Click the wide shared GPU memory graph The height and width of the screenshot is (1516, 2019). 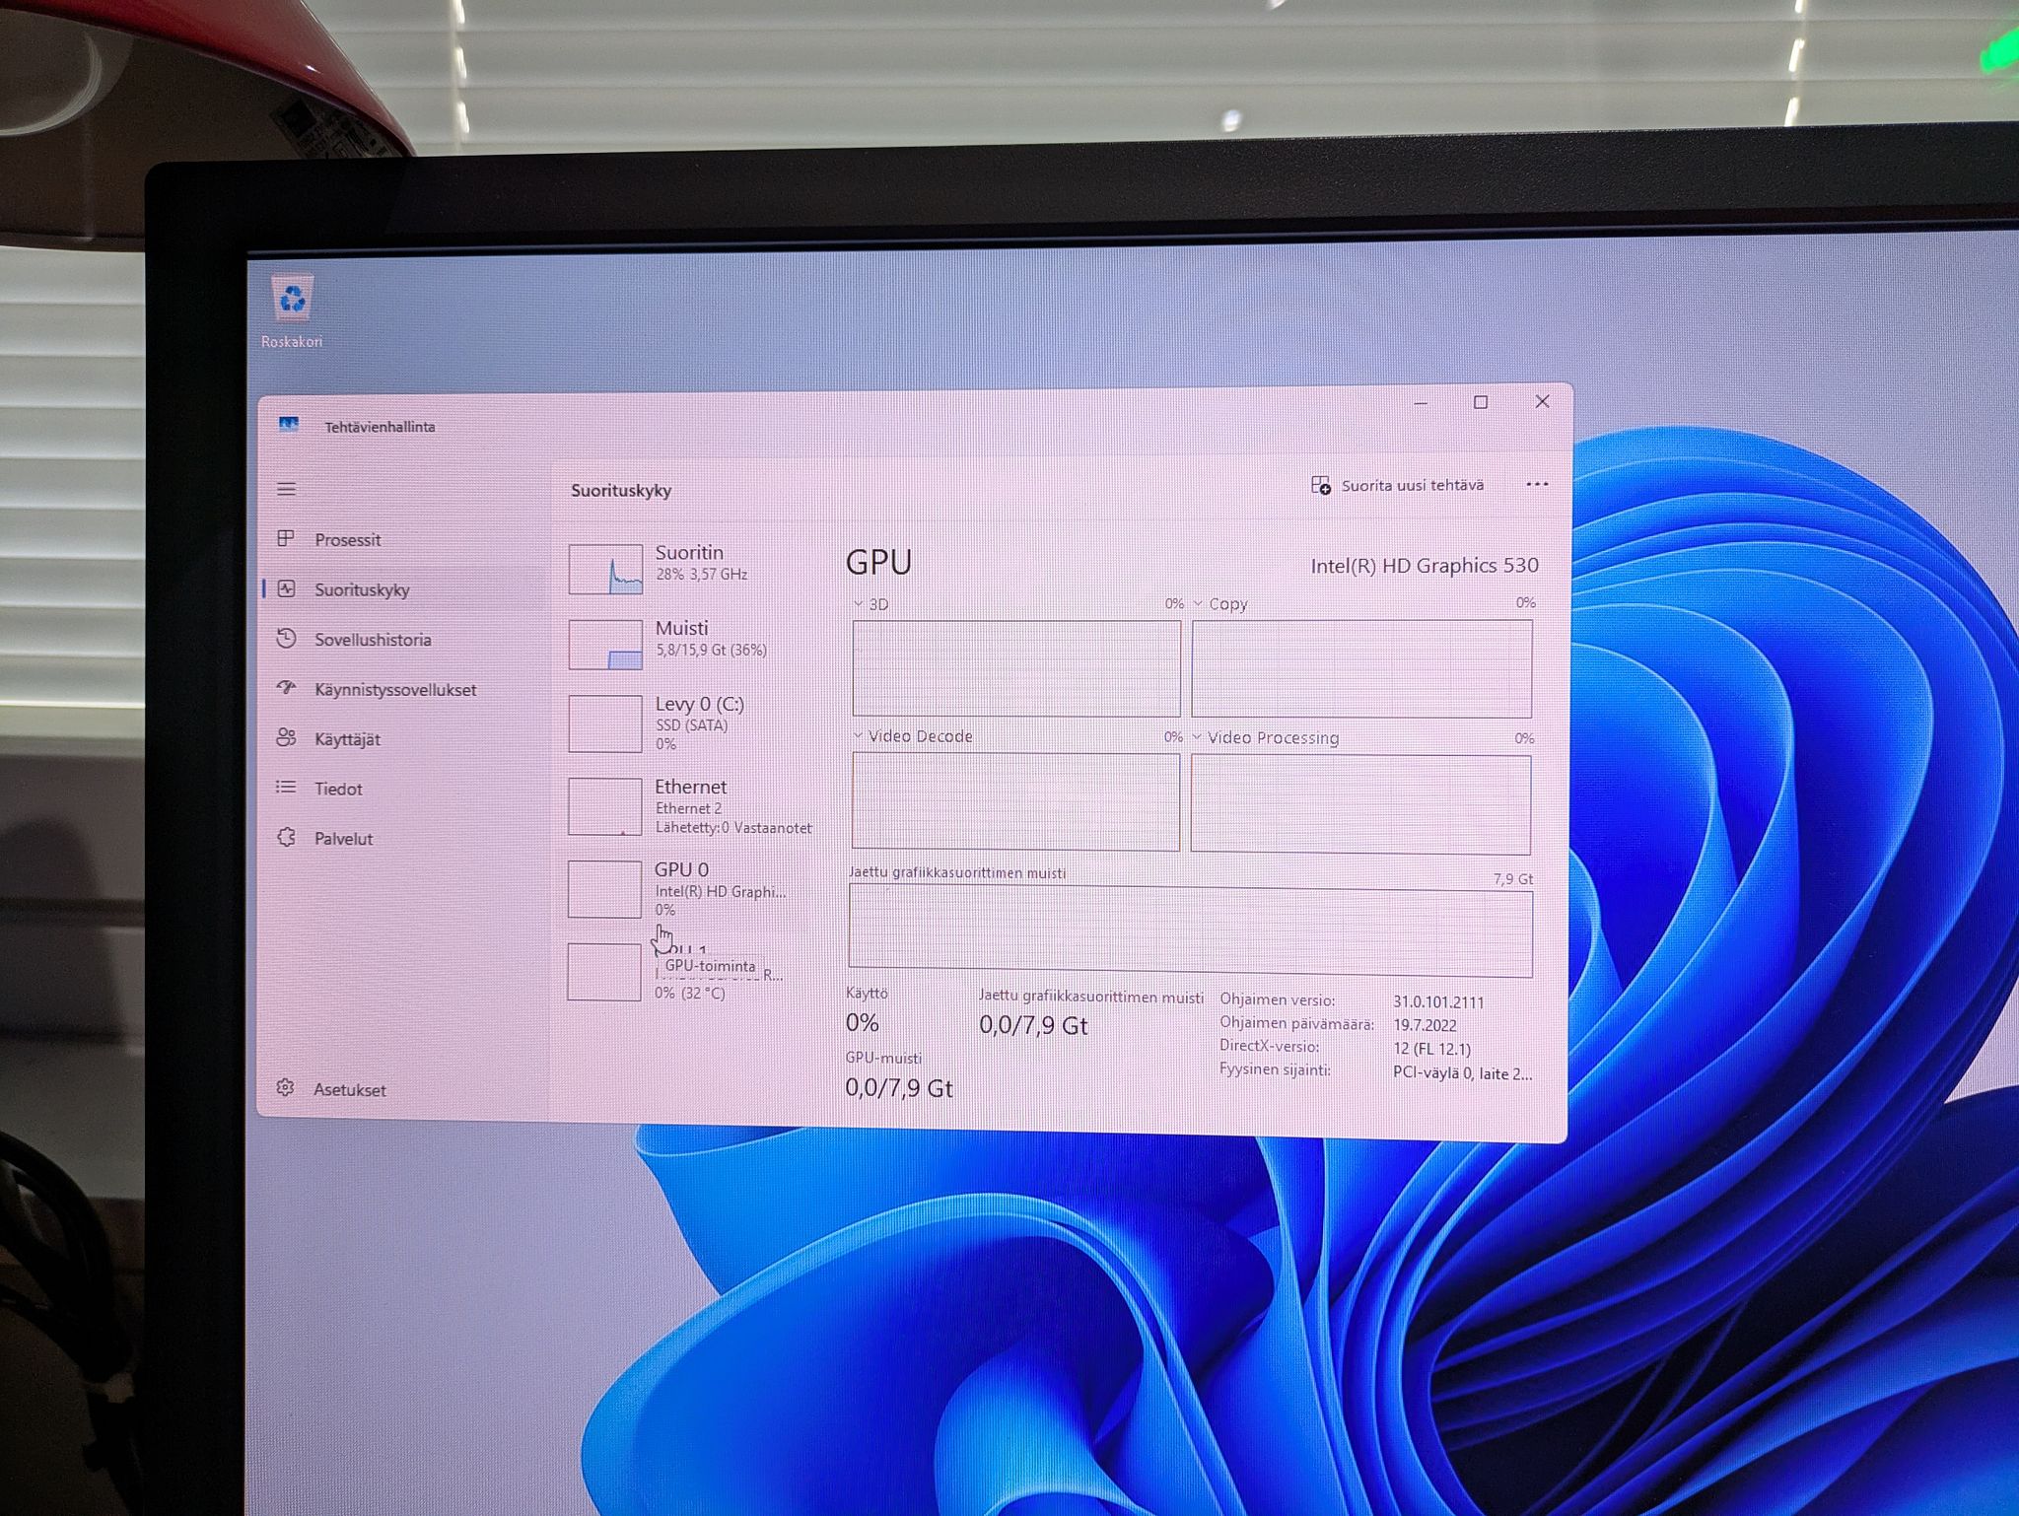(x=1190, y=931)
